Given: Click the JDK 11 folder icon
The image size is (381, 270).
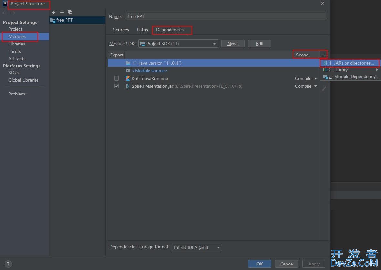Looking at the screenshot, I should tap(128, 63).
